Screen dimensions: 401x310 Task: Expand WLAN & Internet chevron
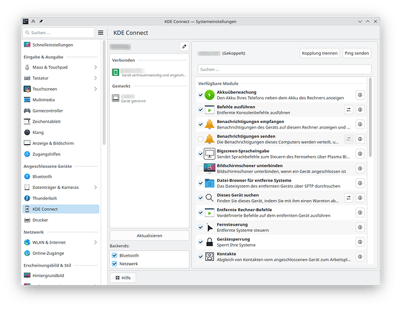96,242
